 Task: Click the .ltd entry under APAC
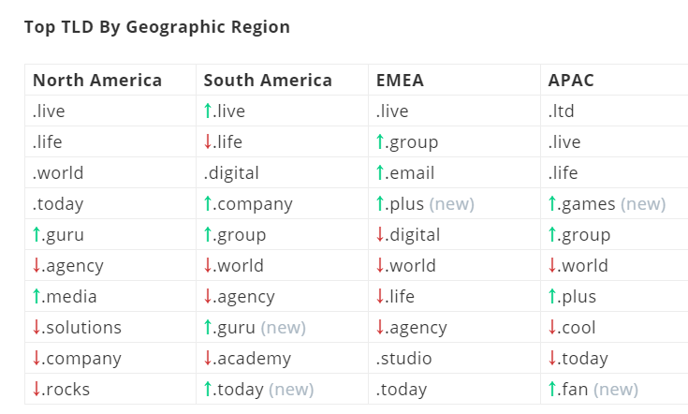point(562,111)
